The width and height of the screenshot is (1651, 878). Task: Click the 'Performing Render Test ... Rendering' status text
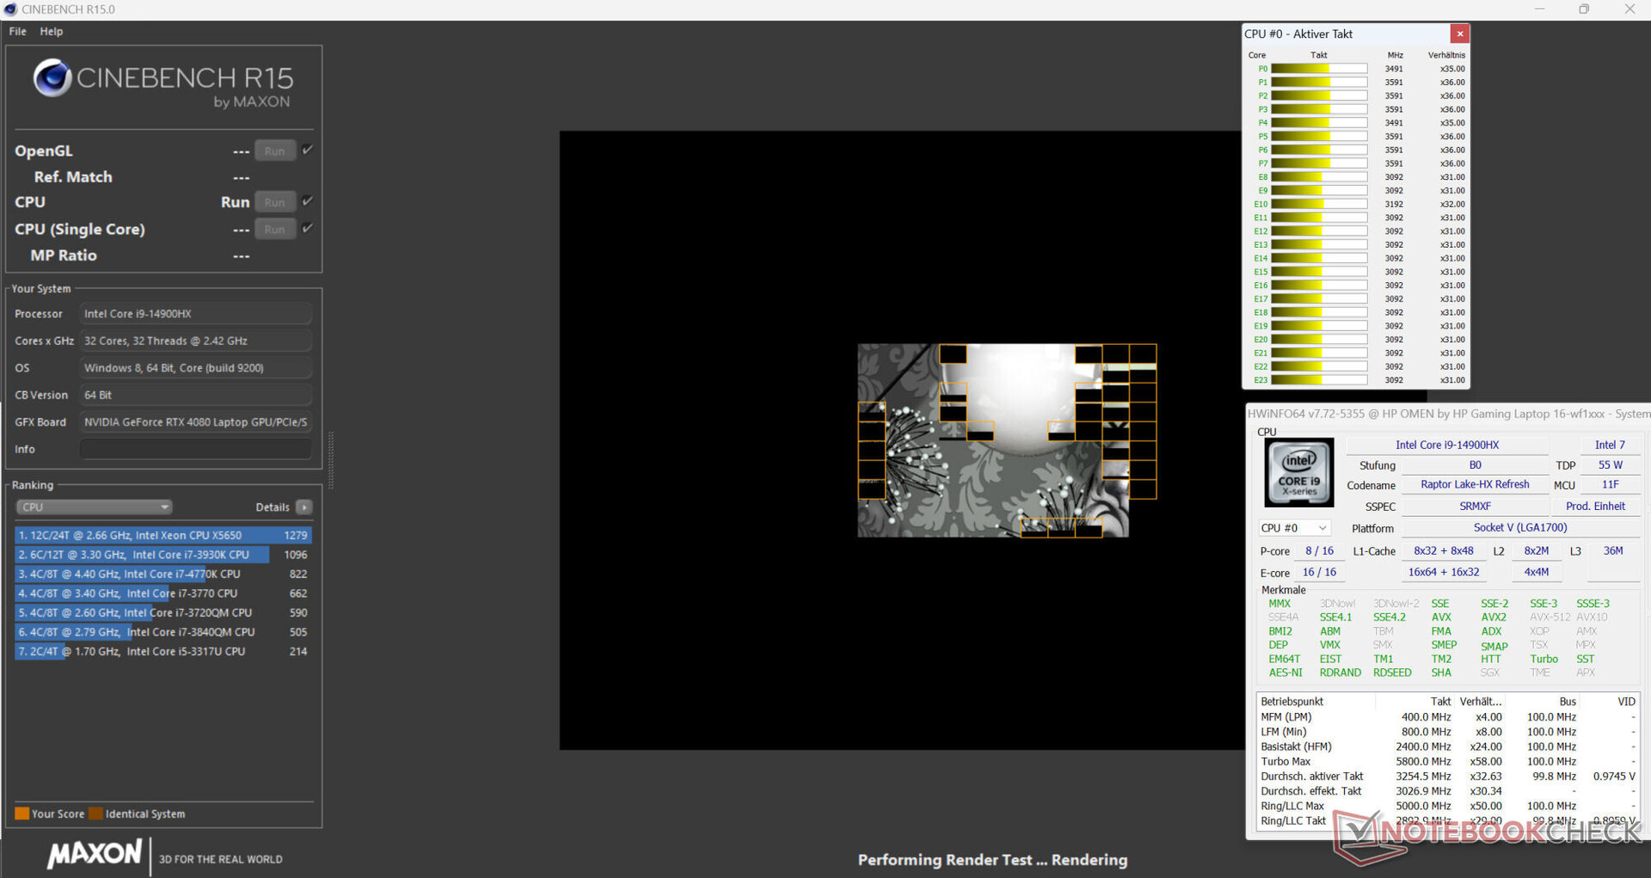pyautogui.click(x=992, y=860)
